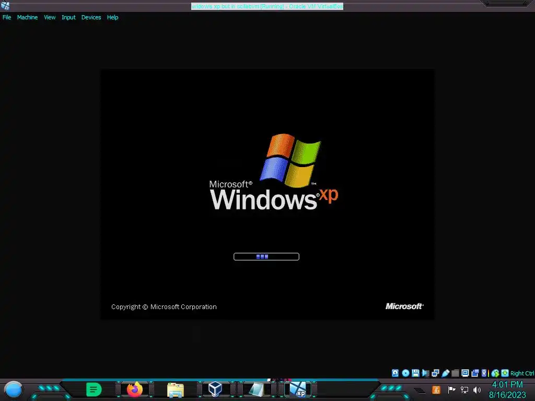The width and height of the screenshot is (535, 401).
Task: Click the Right Ctrl host key label
Action: (522, 373)
